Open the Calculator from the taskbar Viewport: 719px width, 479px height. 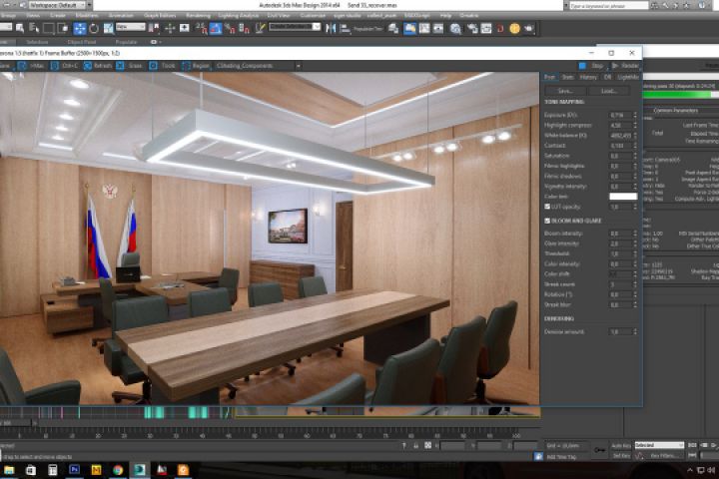click(x=52, y=470)
